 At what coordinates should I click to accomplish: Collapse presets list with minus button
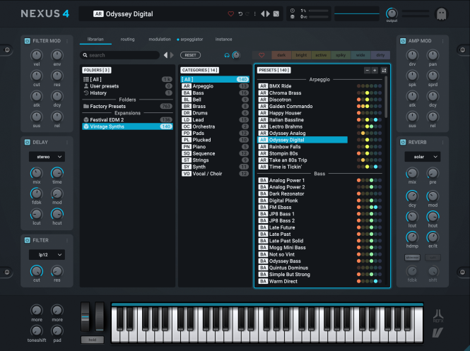pyautogui.click(x=368, y=70)
